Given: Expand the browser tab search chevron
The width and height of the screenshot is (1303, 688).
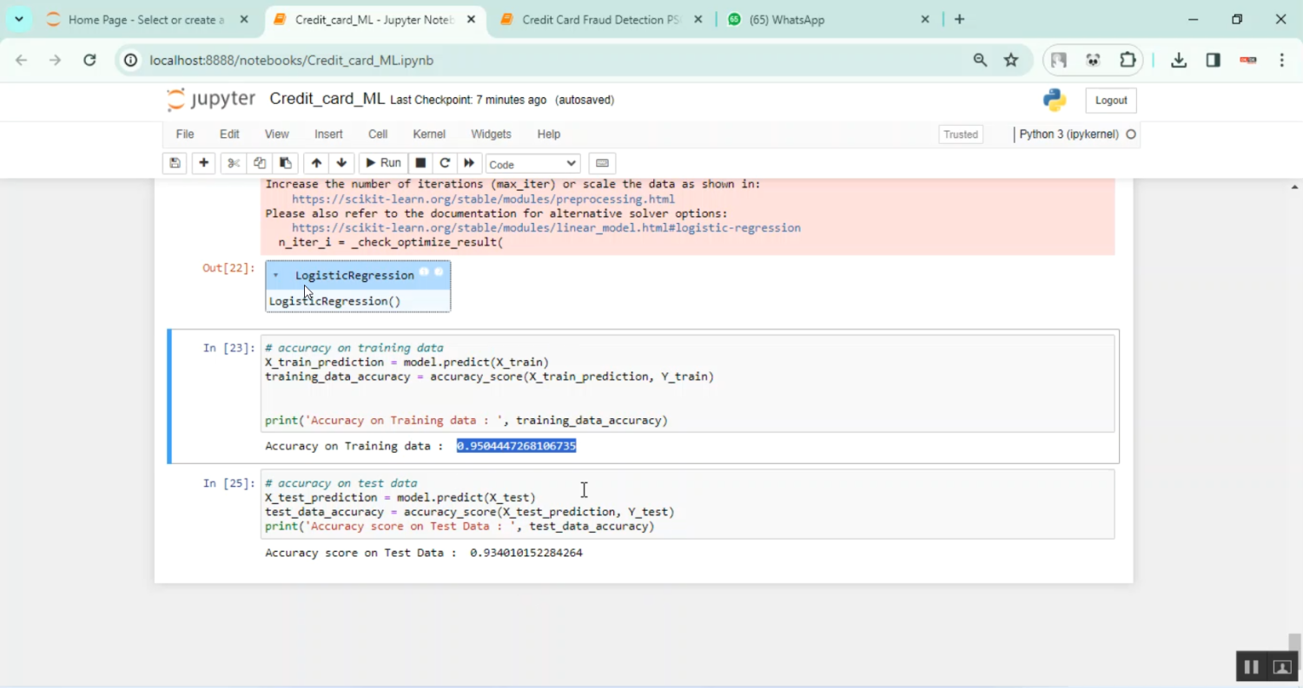Looking at the screenshot, I should pyautogui.click(x=19, y=19).
